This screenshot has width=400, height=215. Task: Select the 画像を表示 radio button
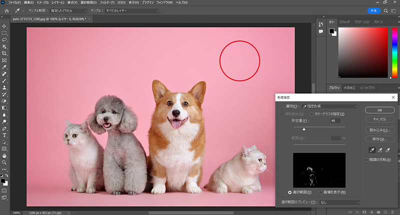coord(320,192)
